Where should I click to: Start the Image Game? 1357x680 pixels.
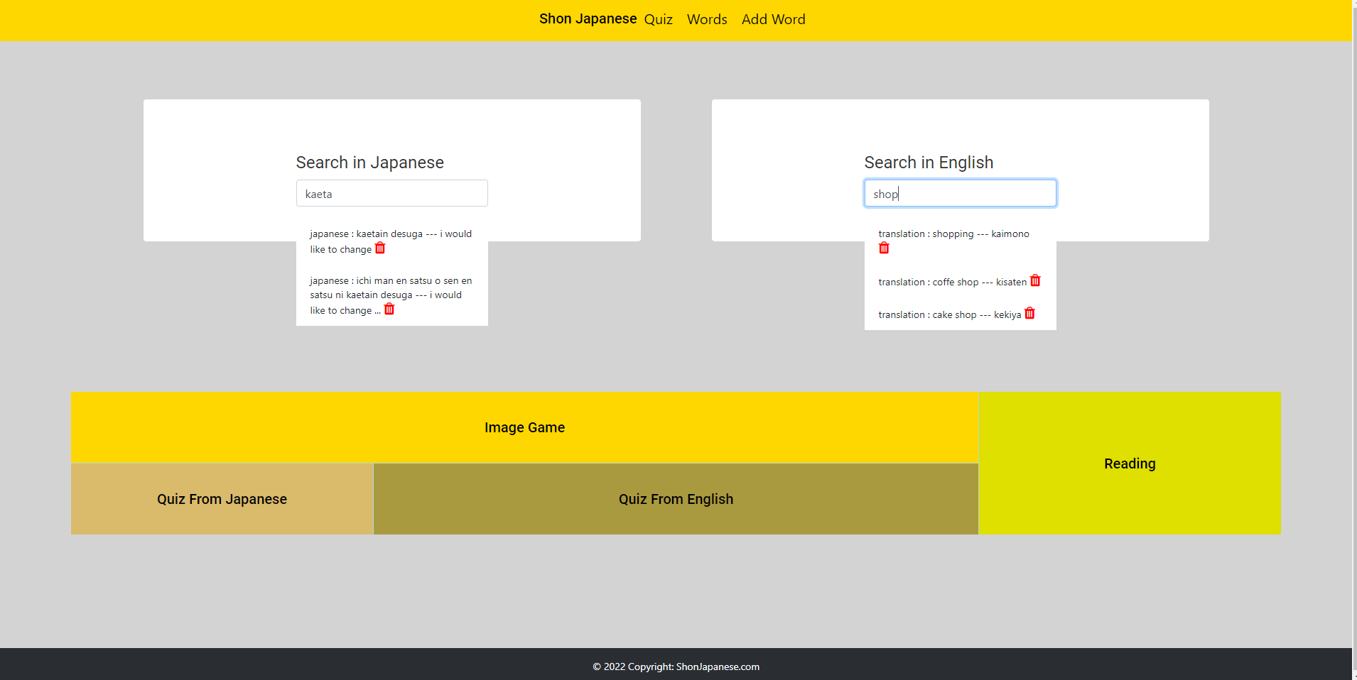(524, 427)
